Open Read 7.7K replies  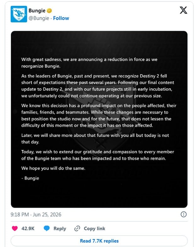(x=99, y=241)
